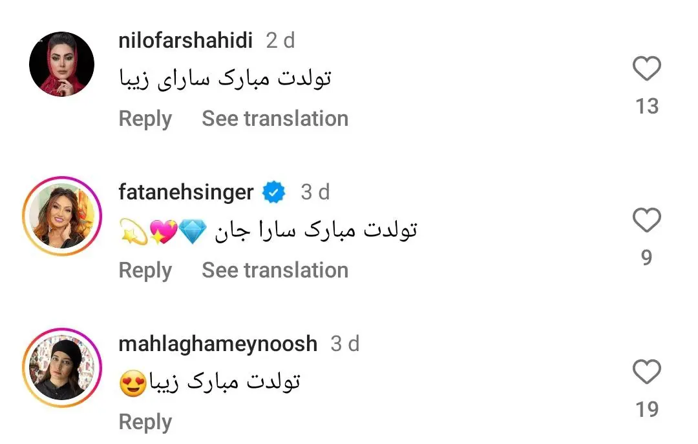Viewport: 698px width, 444px height.
Task: Reply to fatanehsinger's comment
Action: 145,270
